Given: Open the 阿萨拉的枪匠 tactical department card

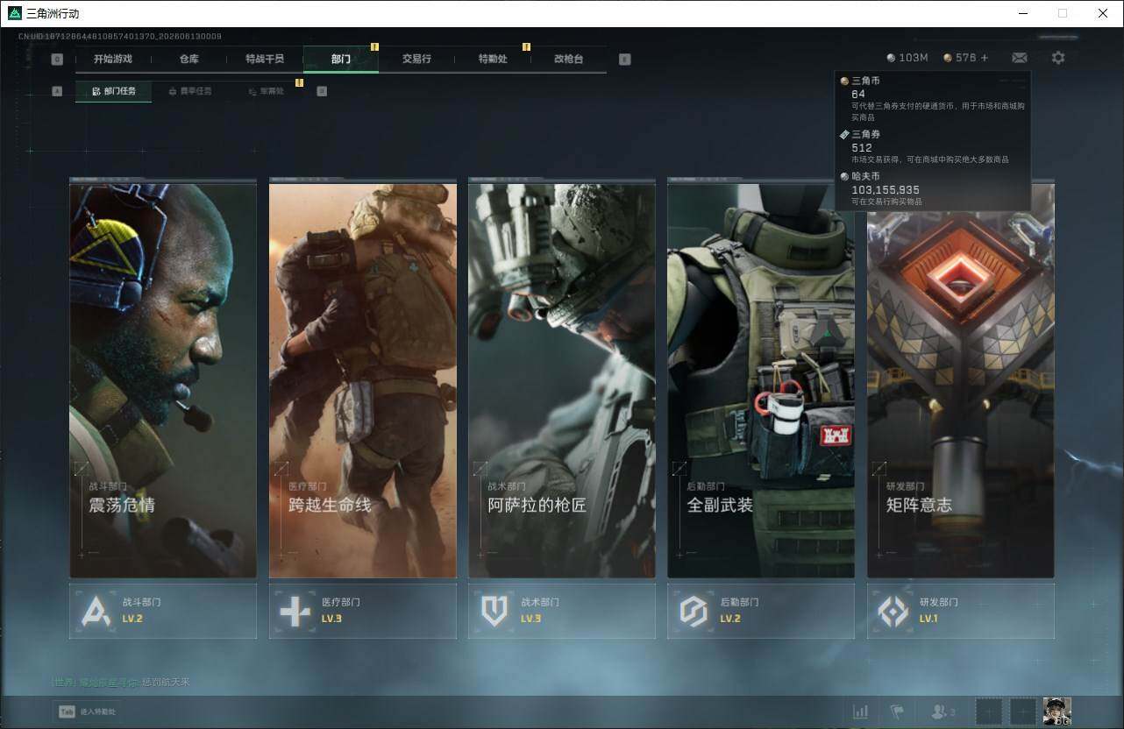Looking at the screenshot, I should 562,379.
